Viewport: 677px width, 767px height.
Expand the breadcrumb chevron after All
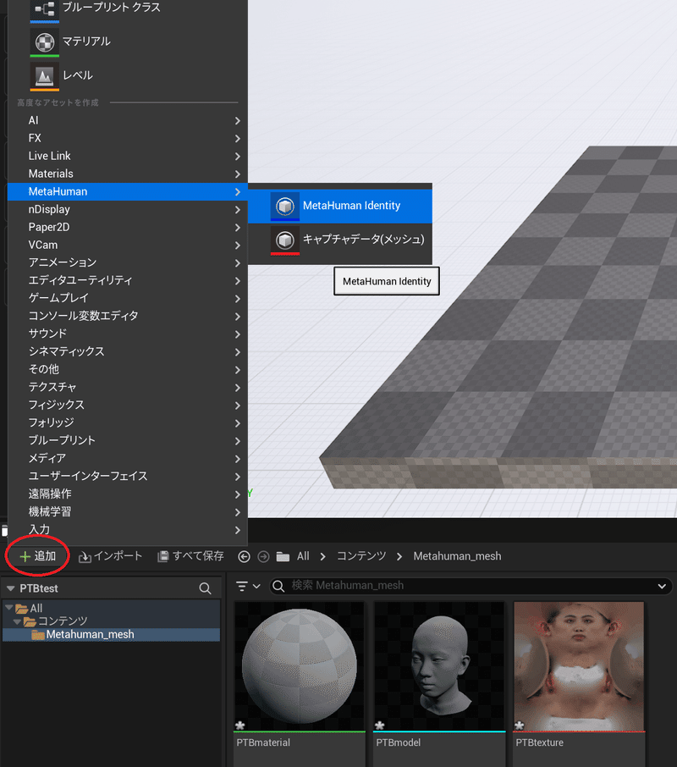[x=322, y=557]
